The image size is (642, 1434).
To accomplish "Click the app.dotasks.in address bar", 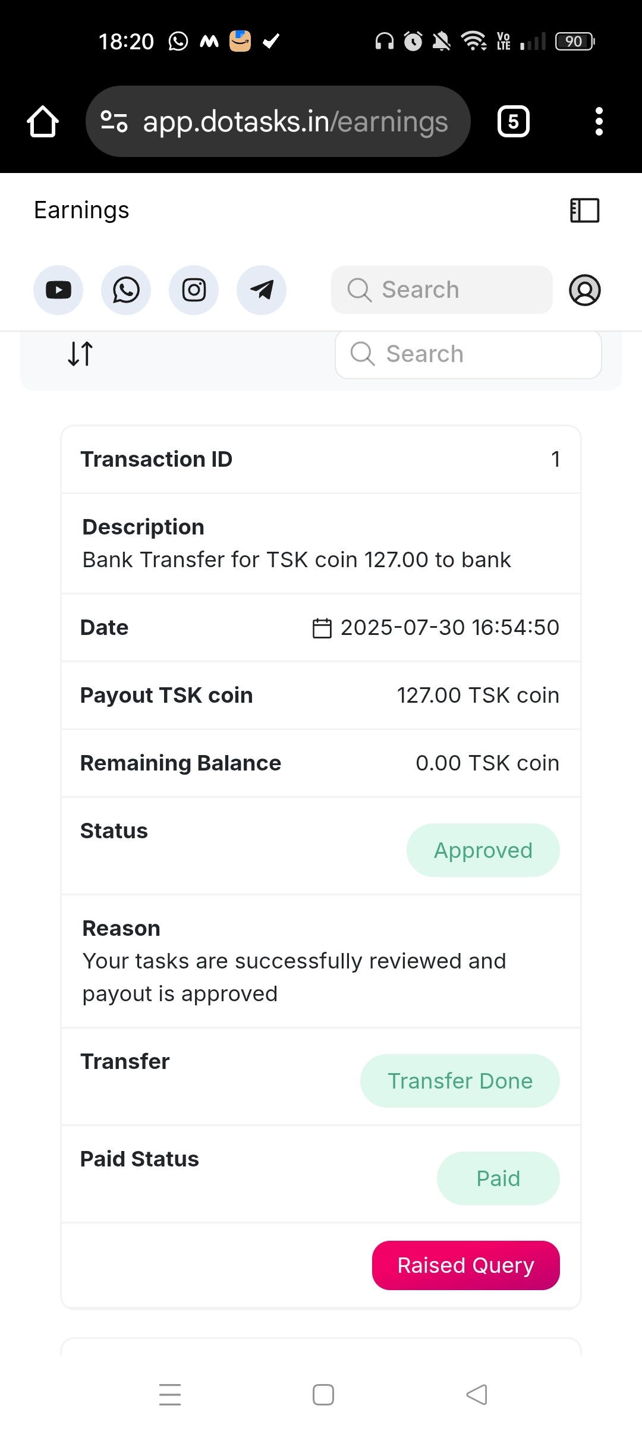I will pyautogui.click(x=295, y=122).
